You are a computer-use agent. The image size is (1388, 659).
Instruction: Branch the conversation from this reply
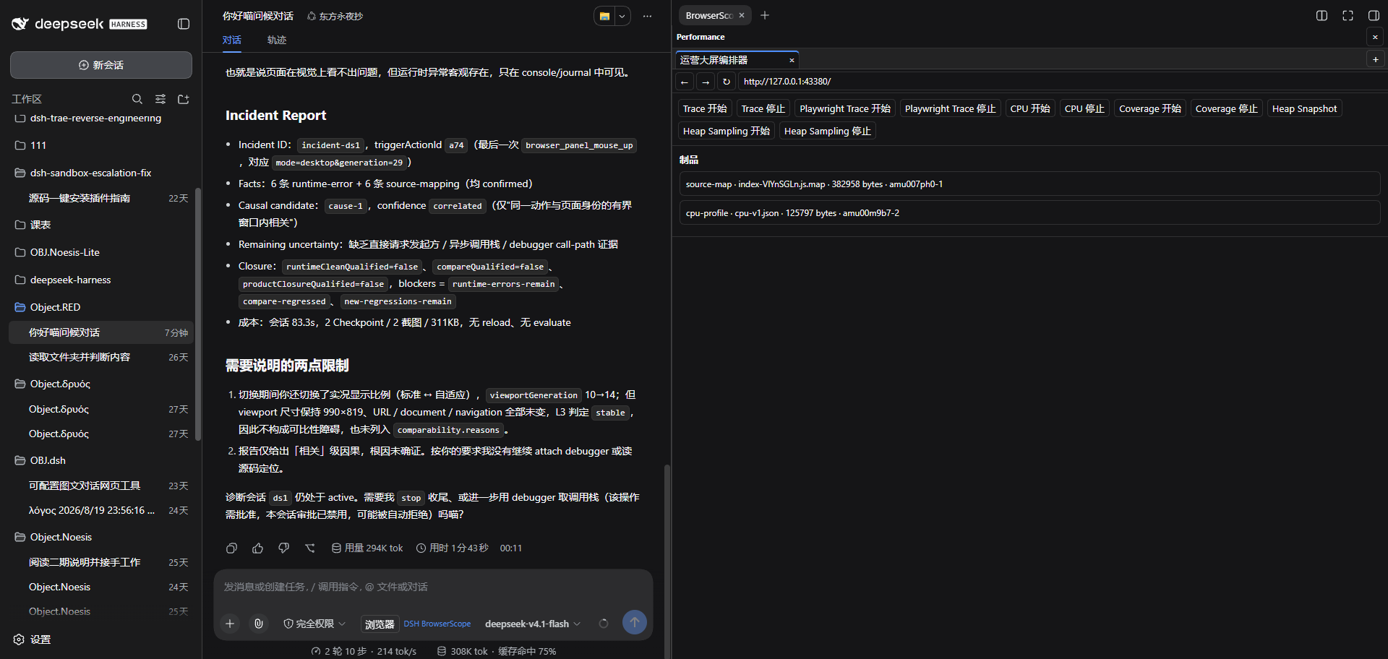[310, 548]
